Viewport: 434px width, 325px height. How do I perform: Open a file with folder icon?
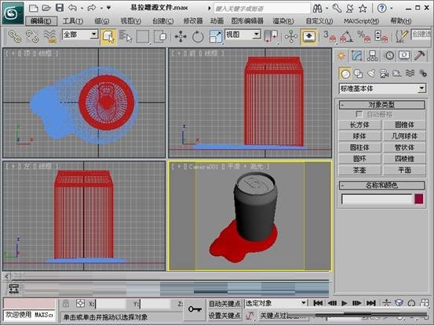coord(46,8)
